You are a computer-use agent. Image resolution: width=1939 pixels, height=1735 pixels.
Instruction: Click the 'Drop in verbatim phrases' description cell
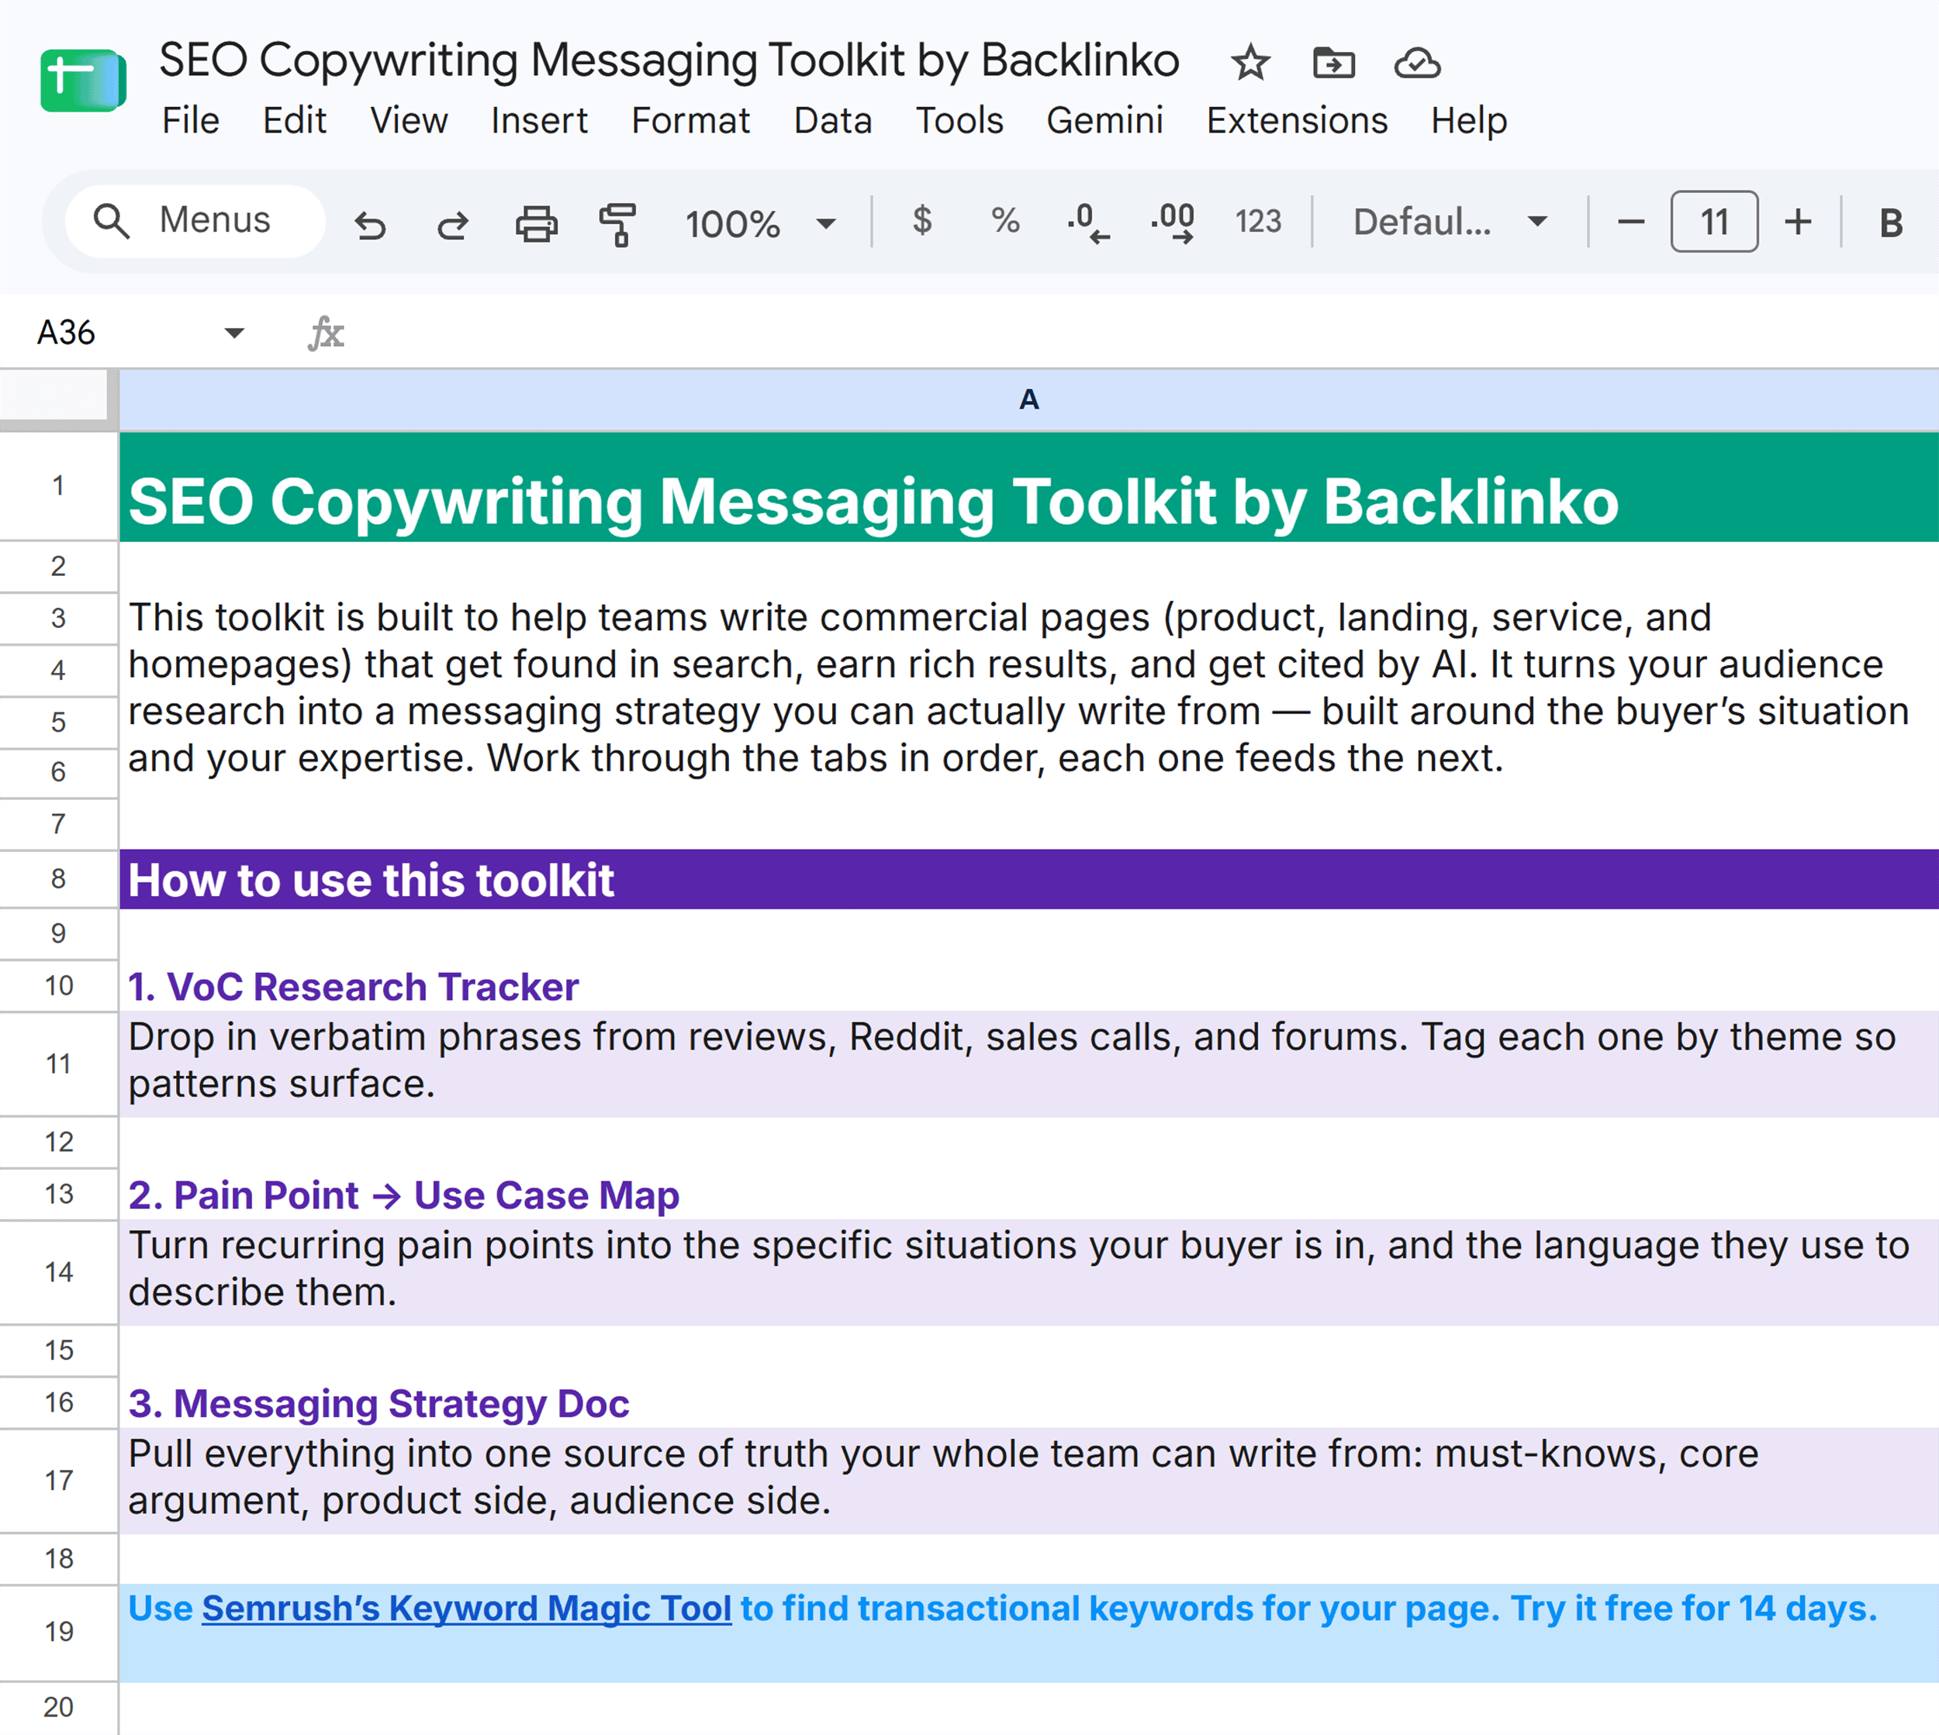[x=1029, y=1064]
